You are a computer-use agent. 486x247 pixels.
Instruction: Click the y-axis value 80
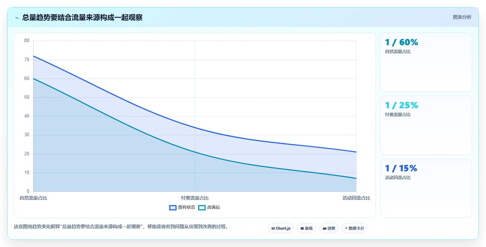click(x=27, y=41)
